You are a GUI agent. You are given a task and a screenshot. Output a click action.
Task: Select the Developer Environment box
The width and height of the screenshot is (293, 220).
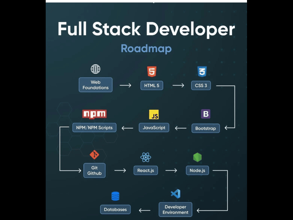point(176,209)
